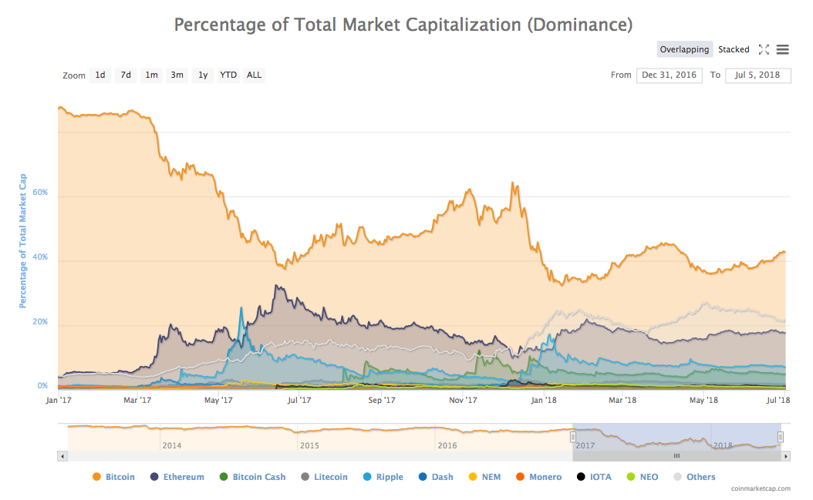
Task: Grab the navigator left range handle
Action: [573, 437]
